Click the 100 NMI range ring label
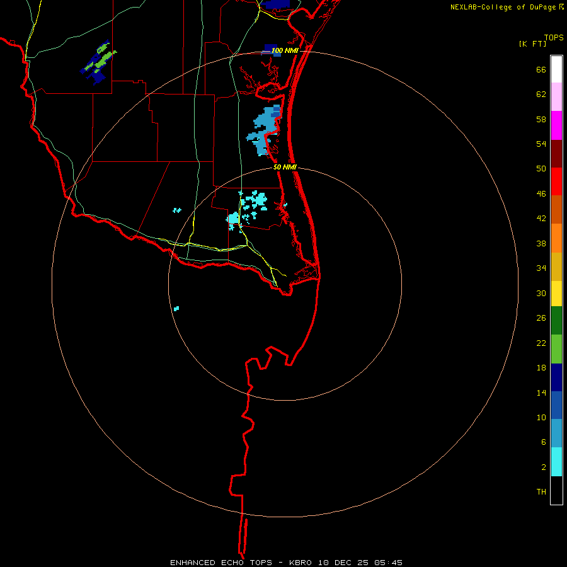 pyautogui.click(x=285, y=50)
